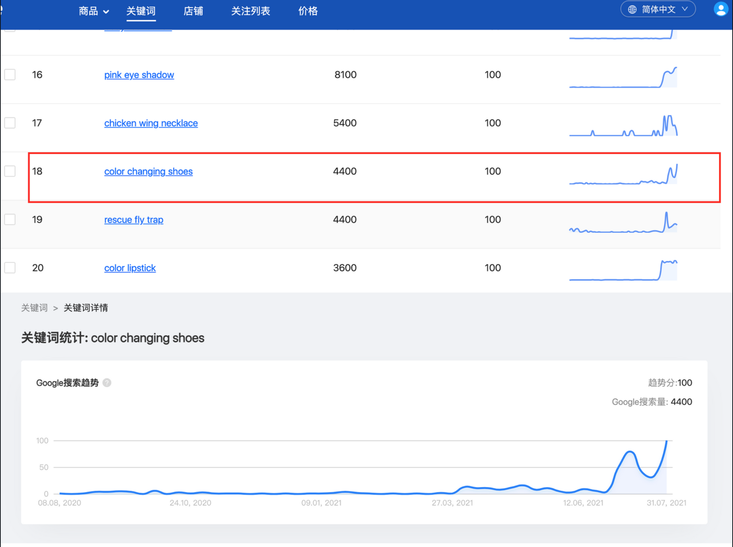
Task: Click peak point on Google trend chart
Action: [x=666, y=441]
